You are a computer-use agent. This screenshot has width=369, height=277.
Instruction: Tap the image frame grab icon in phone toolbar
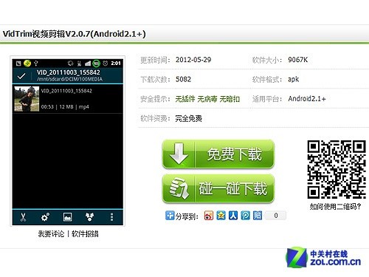point(67,217)
